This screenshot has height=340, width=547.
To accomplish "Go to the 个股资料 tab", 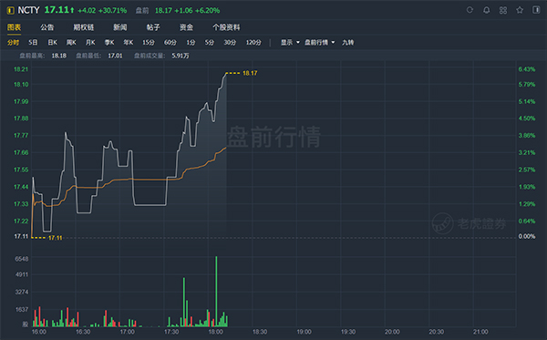I will (226, 27).
